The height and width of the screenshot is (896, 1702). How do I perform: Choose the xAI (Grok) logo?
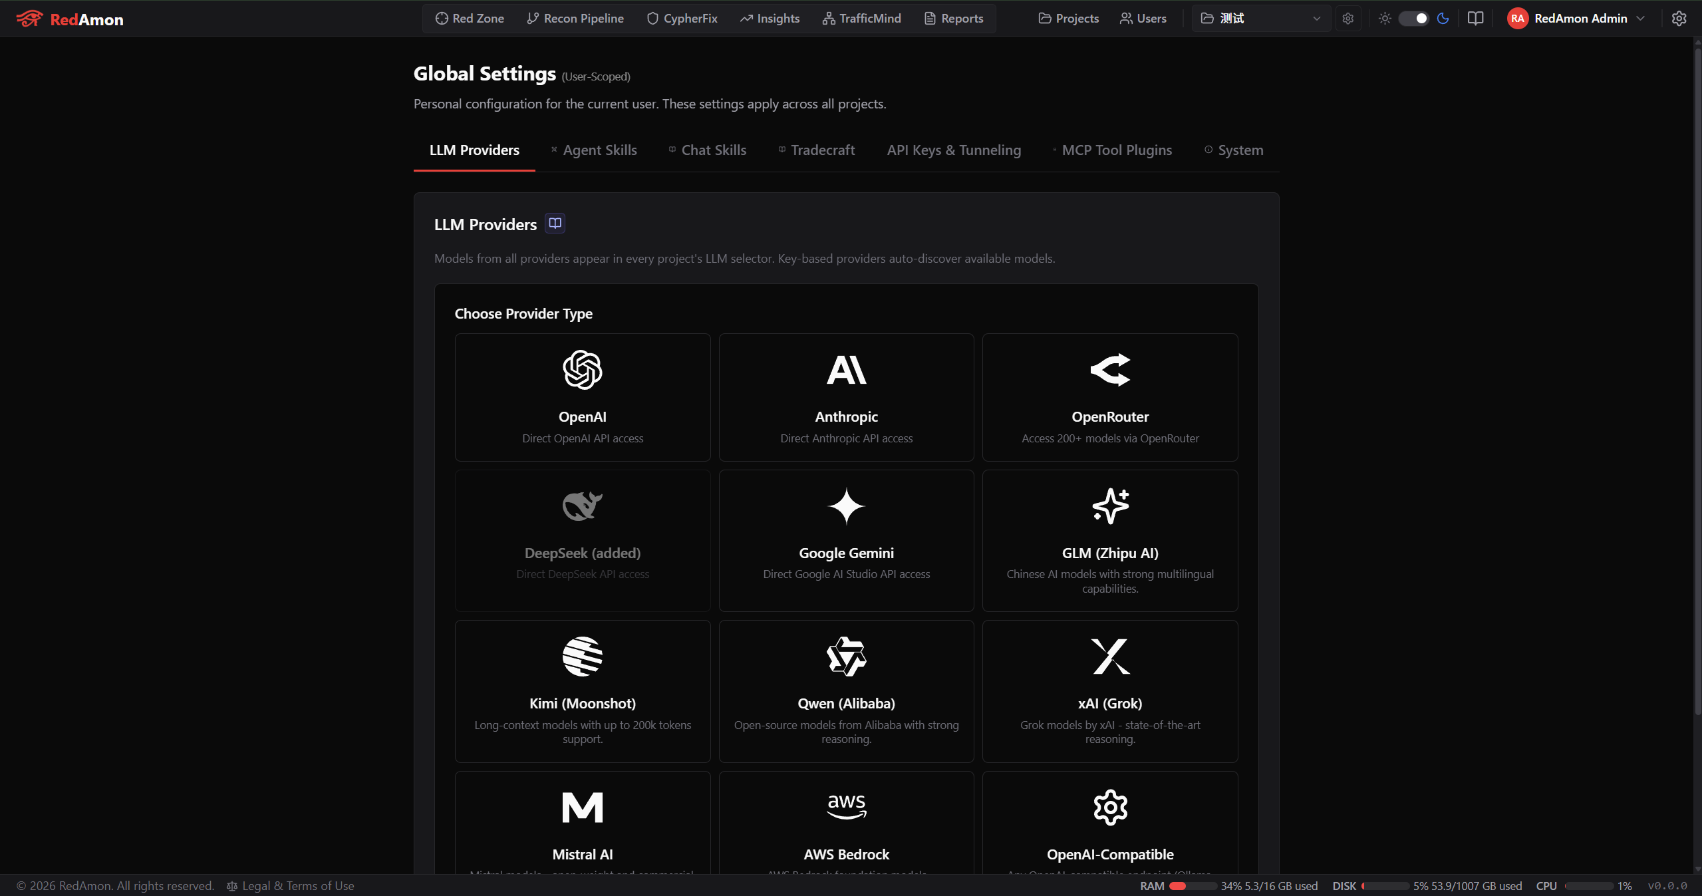coord(1110,657)
